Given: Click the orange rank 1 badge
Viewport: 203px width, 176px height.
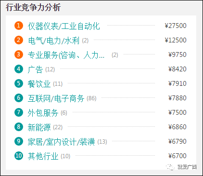Looking at the screenshot, I should [x=19, y=26].
